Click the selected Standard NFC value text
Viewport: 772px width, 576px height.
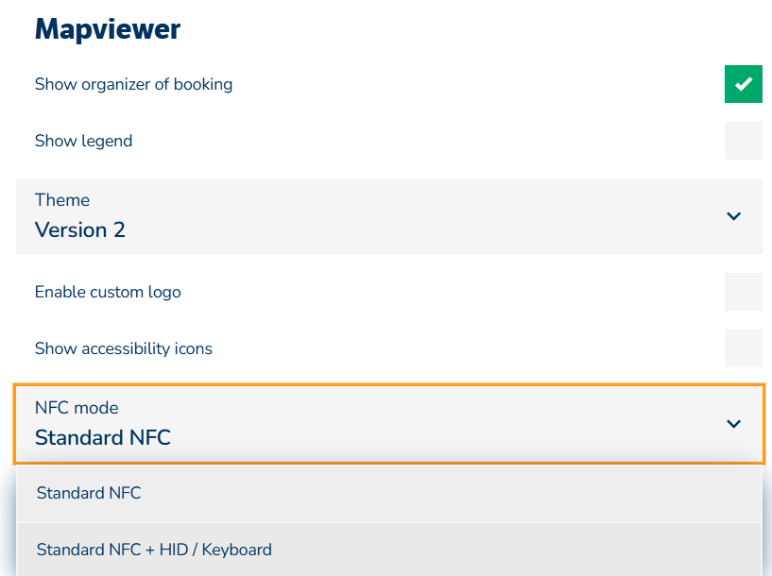point(102,437)
